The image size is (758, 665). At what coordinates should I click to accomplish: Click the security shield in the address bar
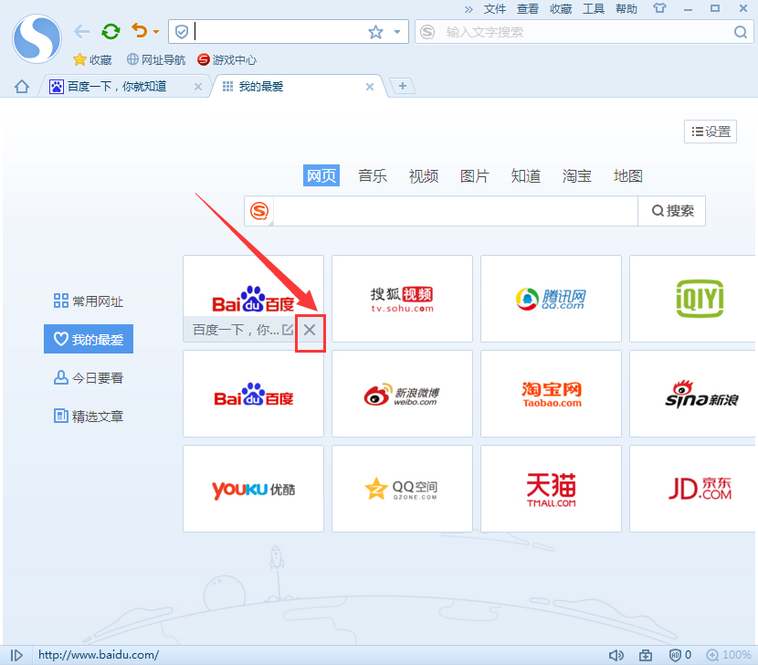pos(182,31)
